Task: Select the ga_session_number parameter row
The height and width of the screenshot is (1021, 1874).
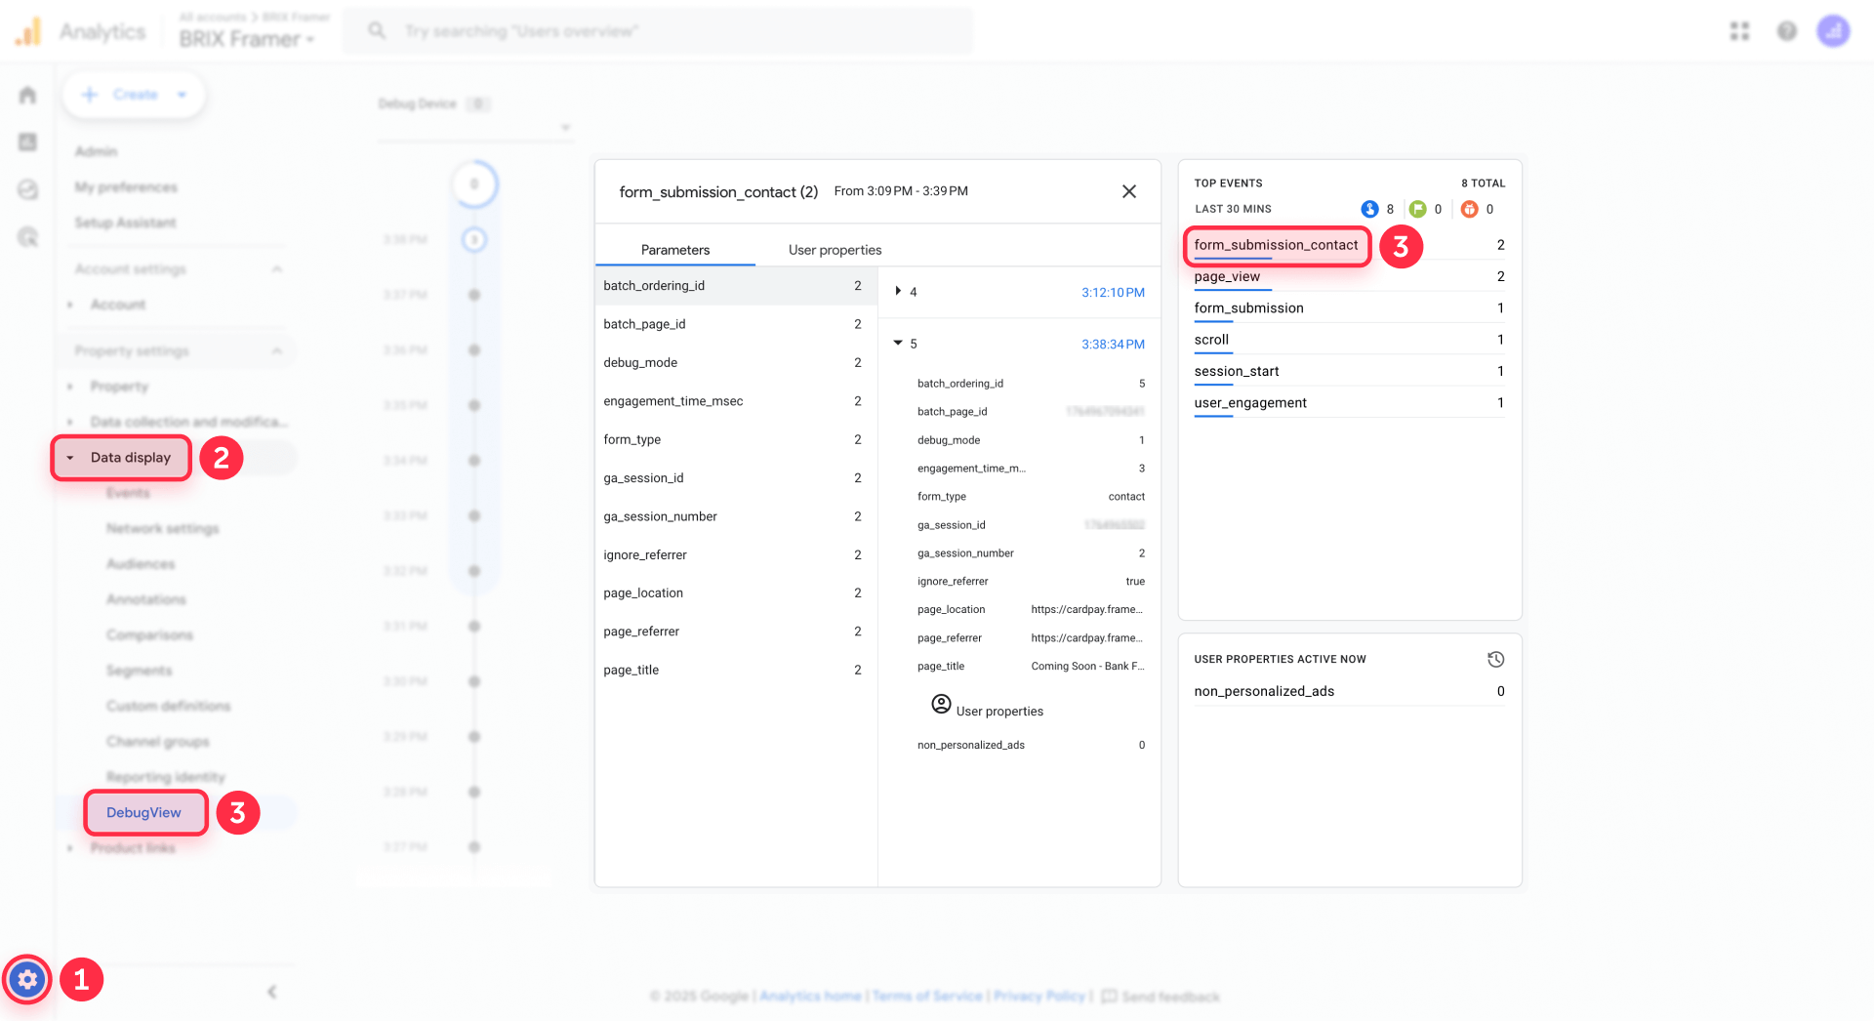Action: pos(736,516)
